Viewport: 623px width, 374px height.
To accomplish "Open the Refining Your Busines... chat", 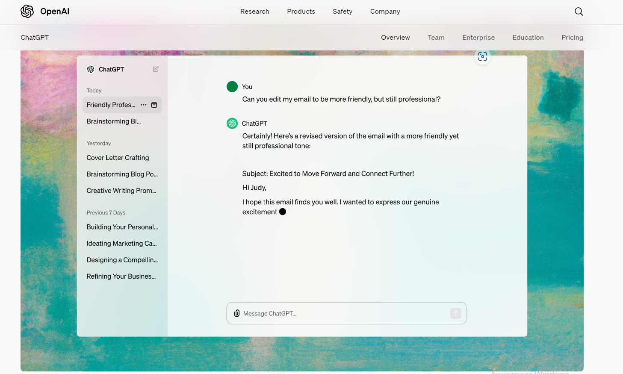I will tap(121, 277).
